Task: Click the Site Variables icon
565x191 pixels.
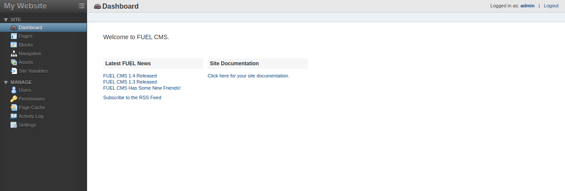Action: [14, 71]
